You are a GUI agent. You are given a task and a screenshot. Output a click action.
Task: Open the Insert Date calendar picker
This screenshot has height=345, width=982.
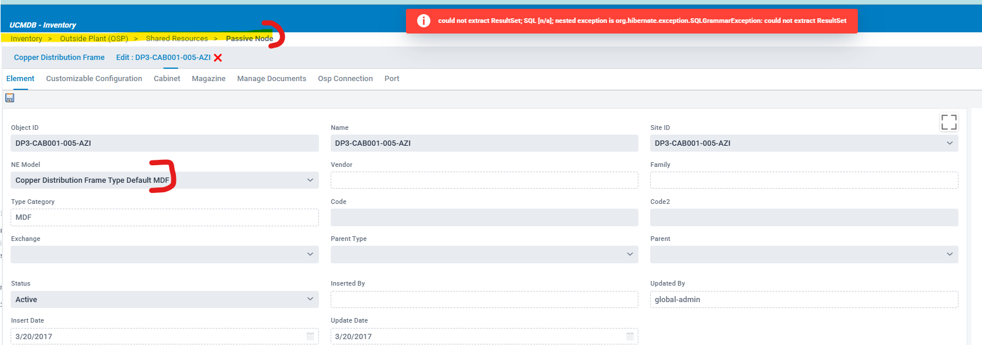tap(310, 336)
